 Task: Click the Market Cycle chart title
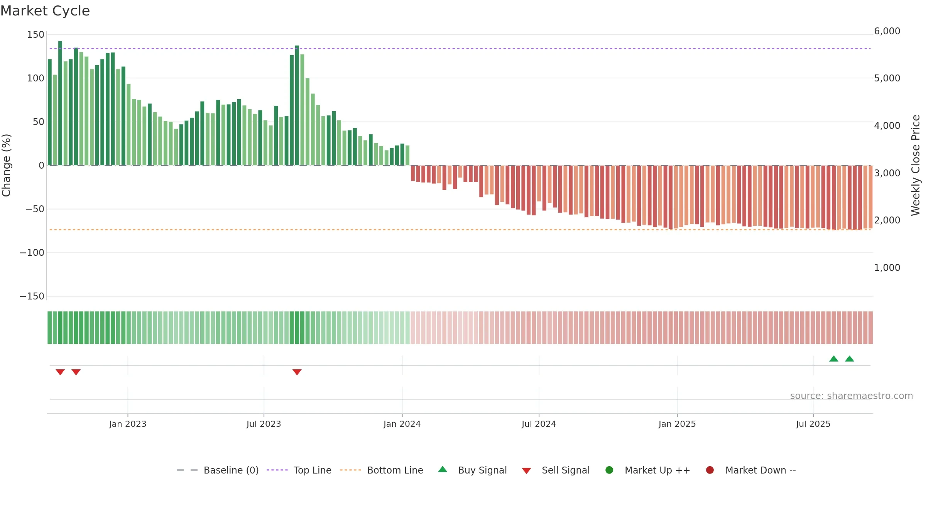(45, 11)
